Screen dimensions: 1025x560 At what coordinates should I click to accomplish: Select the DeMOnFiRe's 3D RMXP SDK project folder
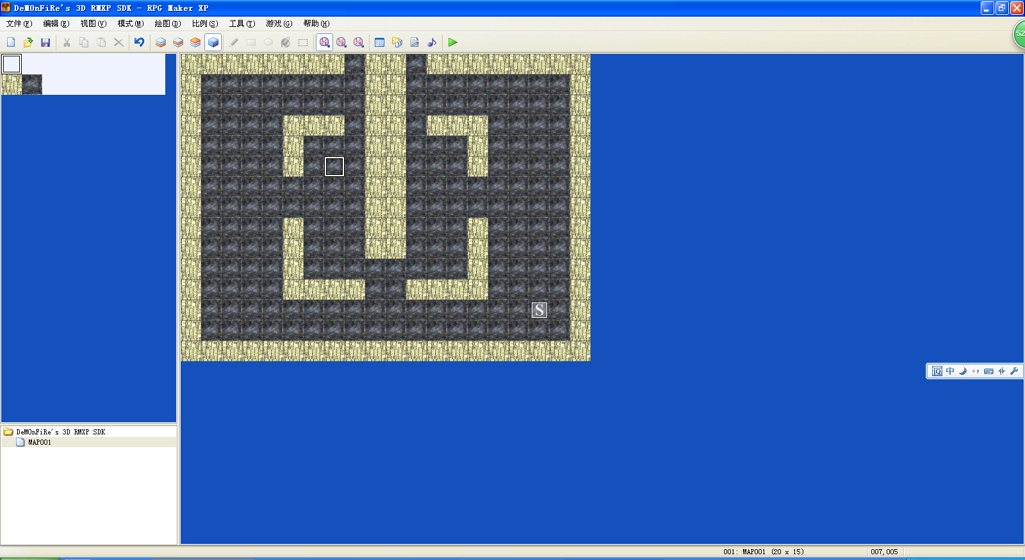(60, 432)
